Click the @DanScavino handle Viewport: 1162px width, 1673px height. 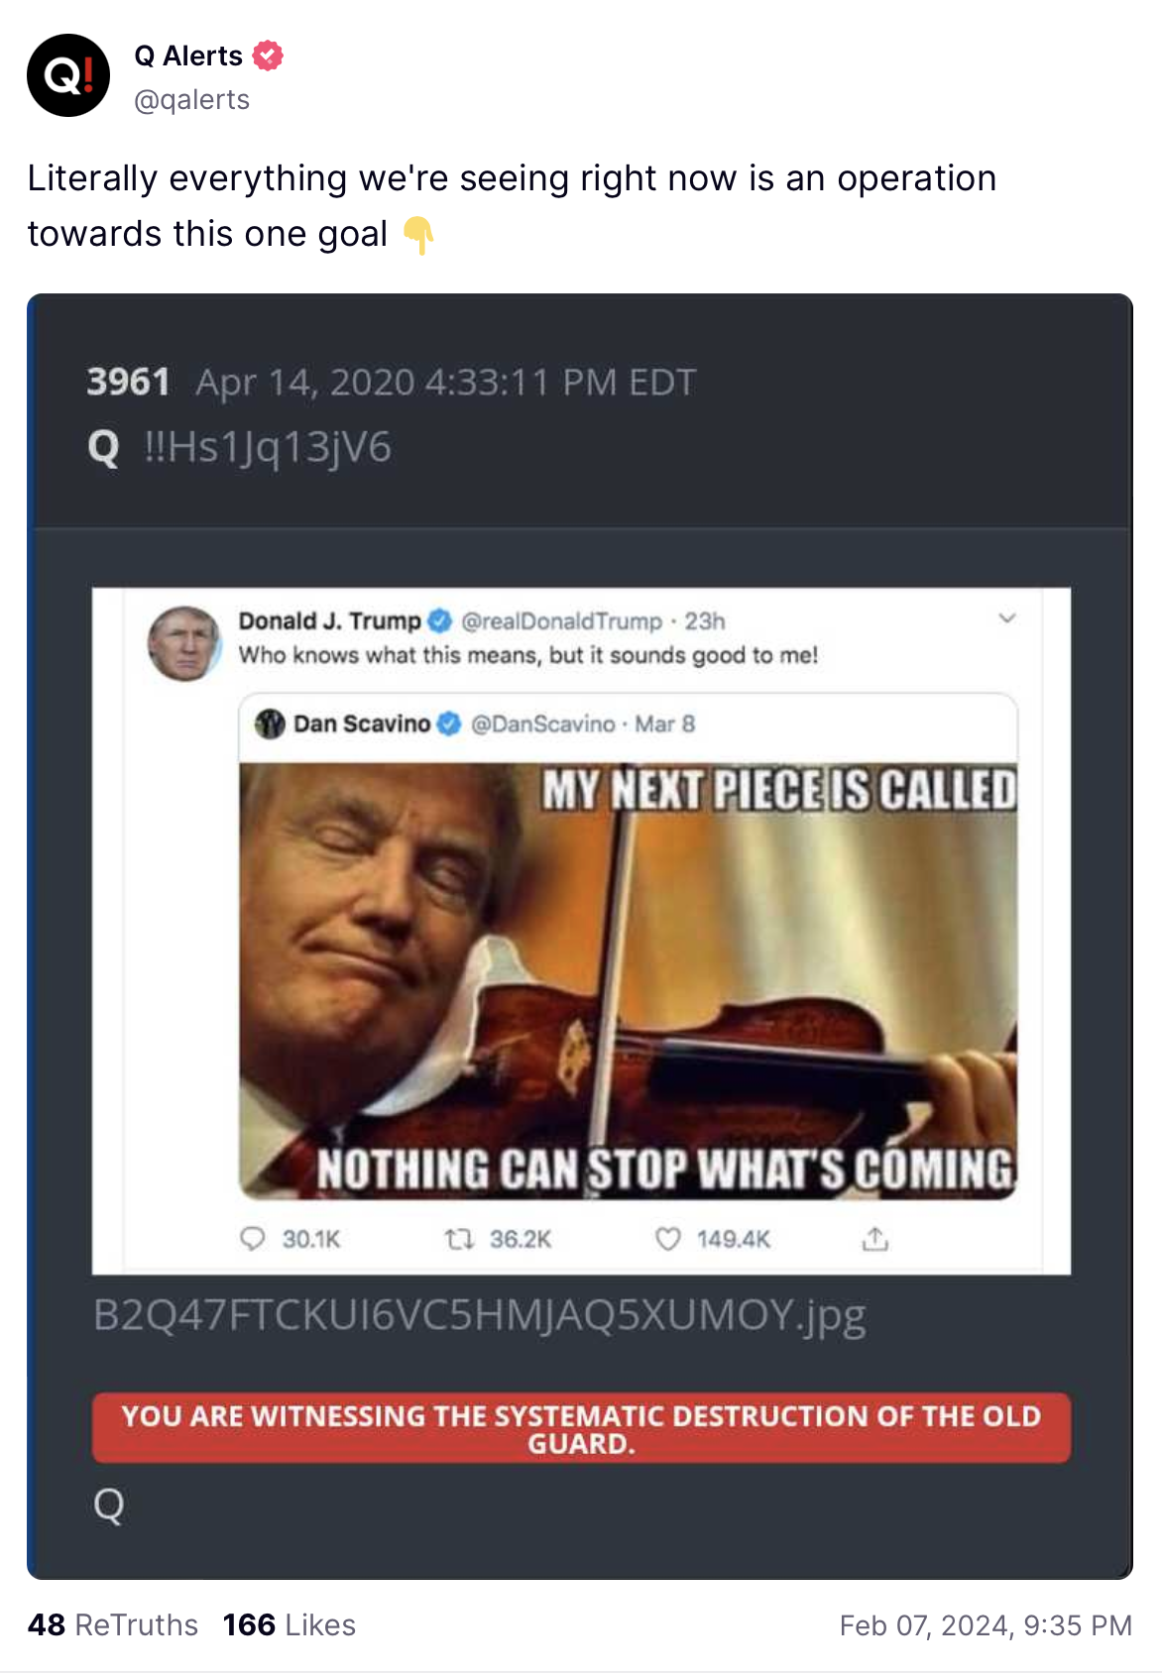[x=542, y=725]
